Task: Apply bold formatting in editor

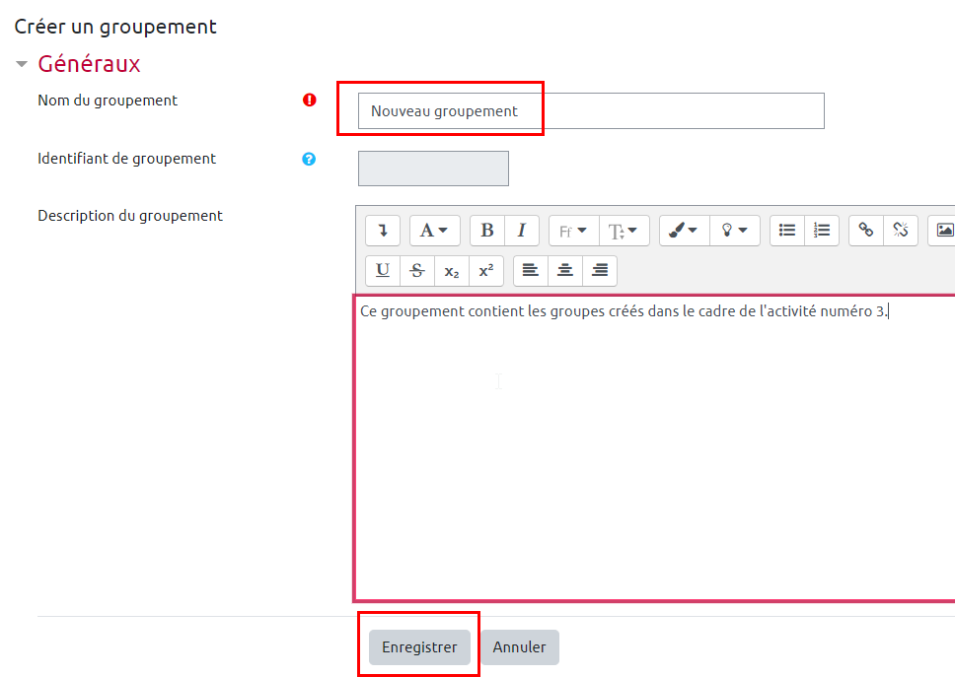Action: [487, 231]
